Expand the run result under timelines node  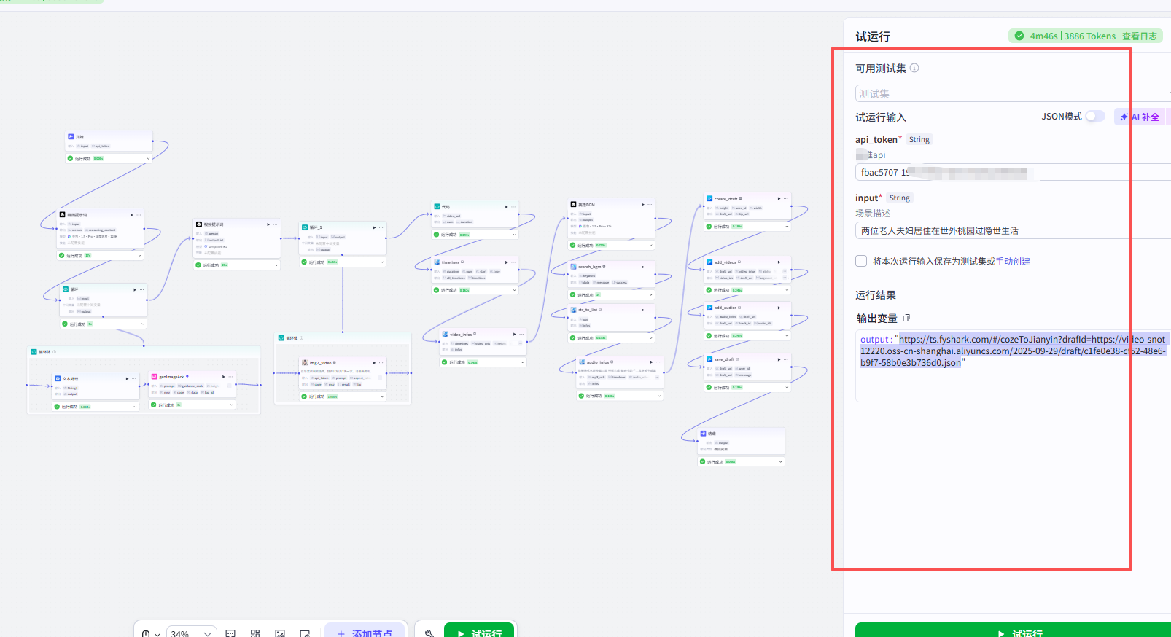[514, 290]
